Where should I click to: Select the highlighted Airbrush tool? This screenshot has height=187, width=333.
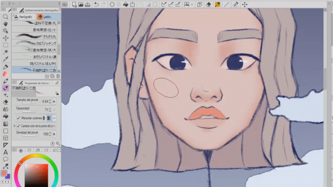[x=6, y=88]
